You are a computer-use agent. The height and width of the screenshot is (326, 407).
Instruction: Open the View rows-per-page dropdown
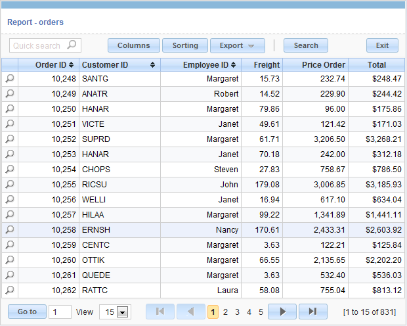pos(121,312)
